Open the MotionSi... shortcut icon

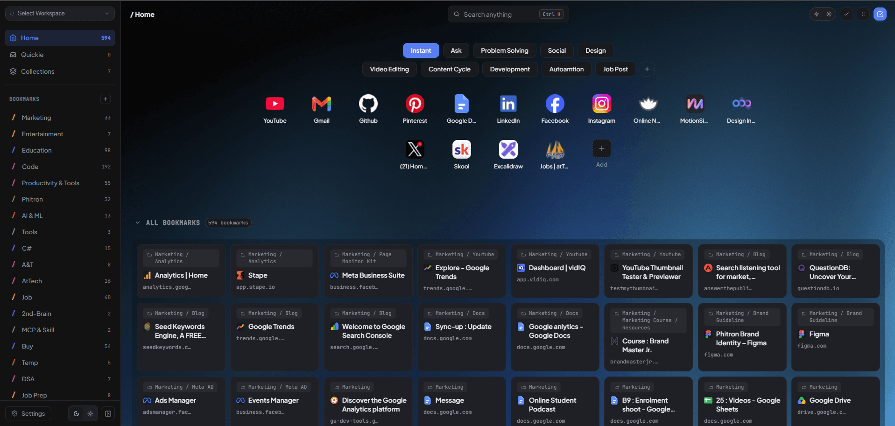695,104
